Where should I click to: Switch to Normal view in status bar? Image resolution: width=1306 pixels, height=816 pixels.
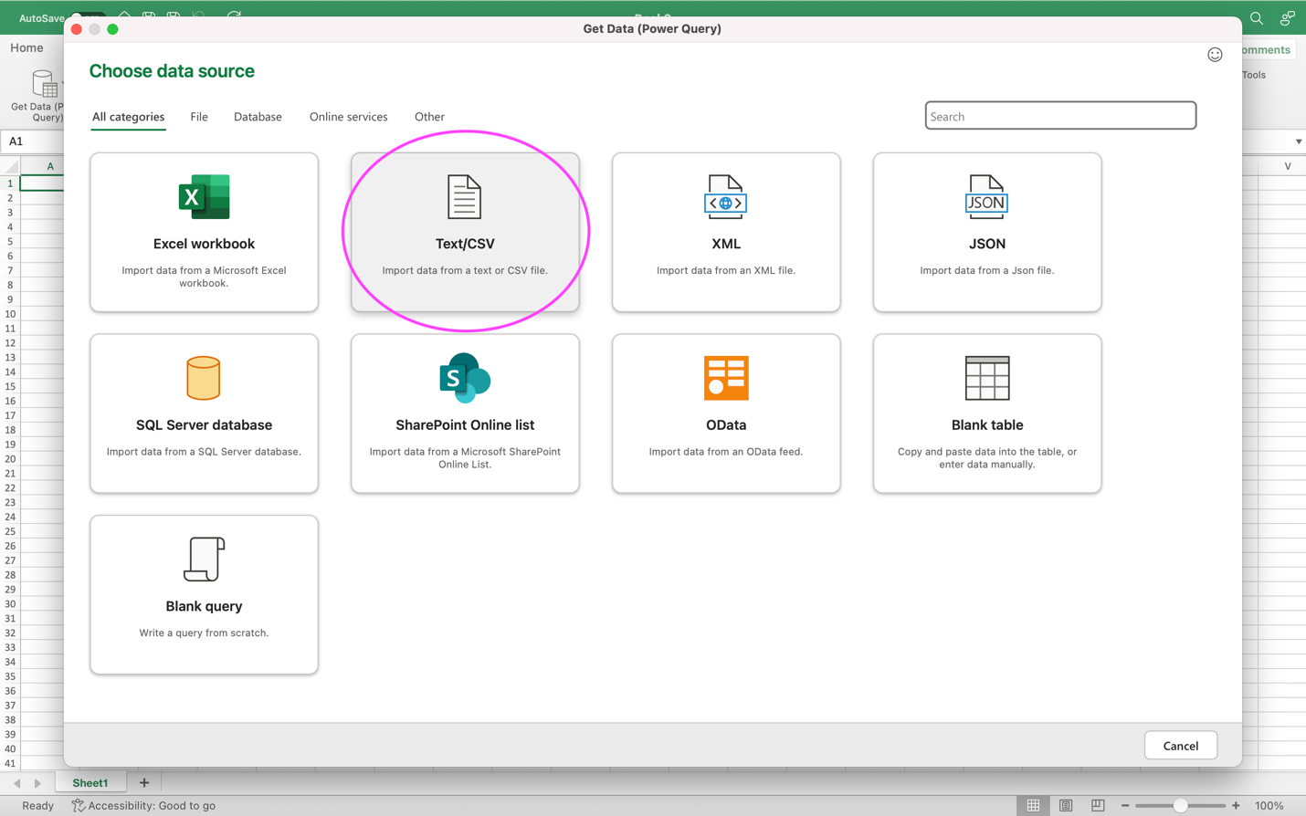[x=1033, y=806]
